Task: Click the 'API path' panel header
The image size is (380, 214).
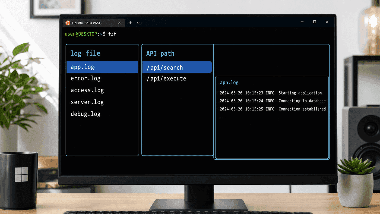Action: [160, 53]
